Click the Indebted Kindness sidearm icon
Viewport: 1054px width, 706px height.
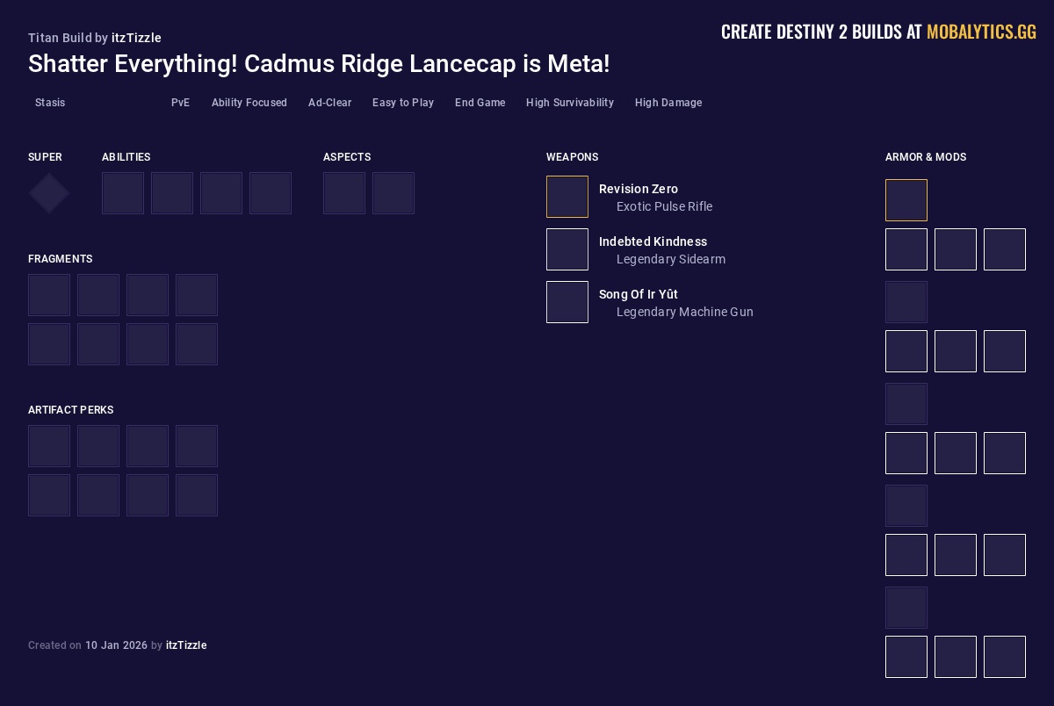(567, 249)
